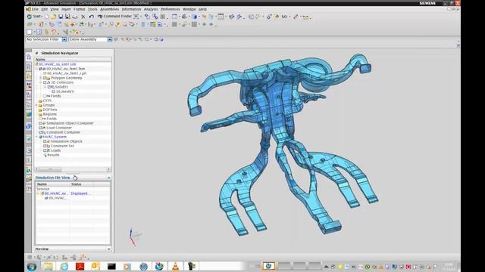The height and width of the screenshot is (272, 485).
Task: Open the Entire Assembly scope dropdown
Action: tap(109, 39)
